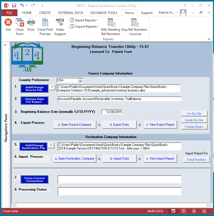Click the red Exit icon

(8, 22)
